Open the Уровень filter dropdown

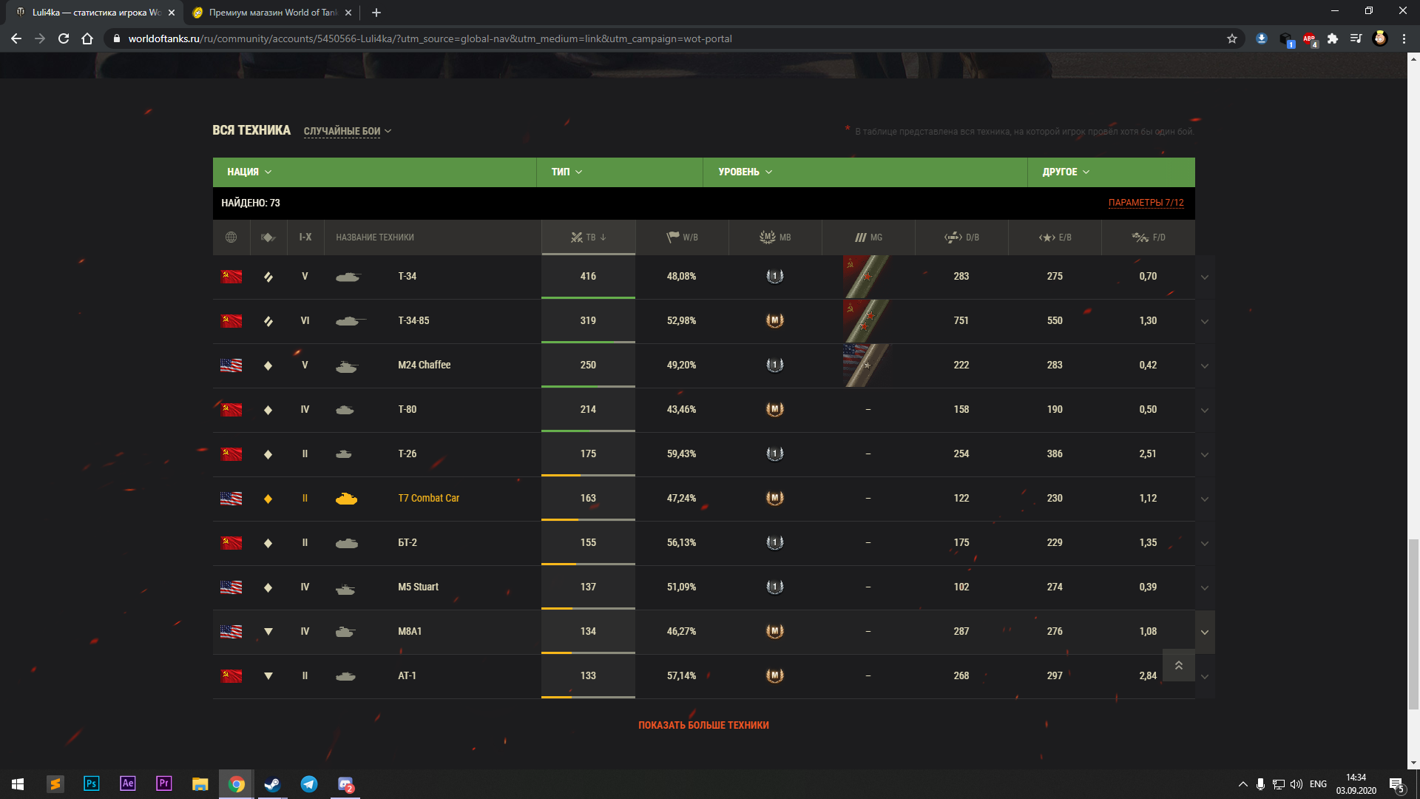point(745,172)
